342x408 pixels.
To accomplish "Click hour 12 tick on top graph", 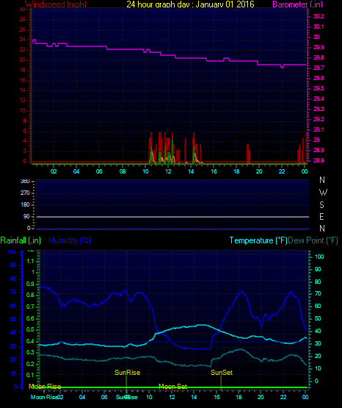I will pos(168,171).
